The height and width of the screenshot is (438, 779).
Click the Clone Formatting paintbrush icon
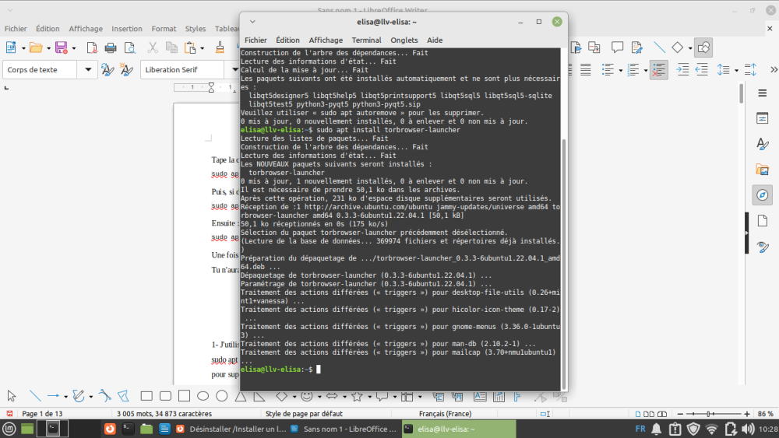point(220,47)
